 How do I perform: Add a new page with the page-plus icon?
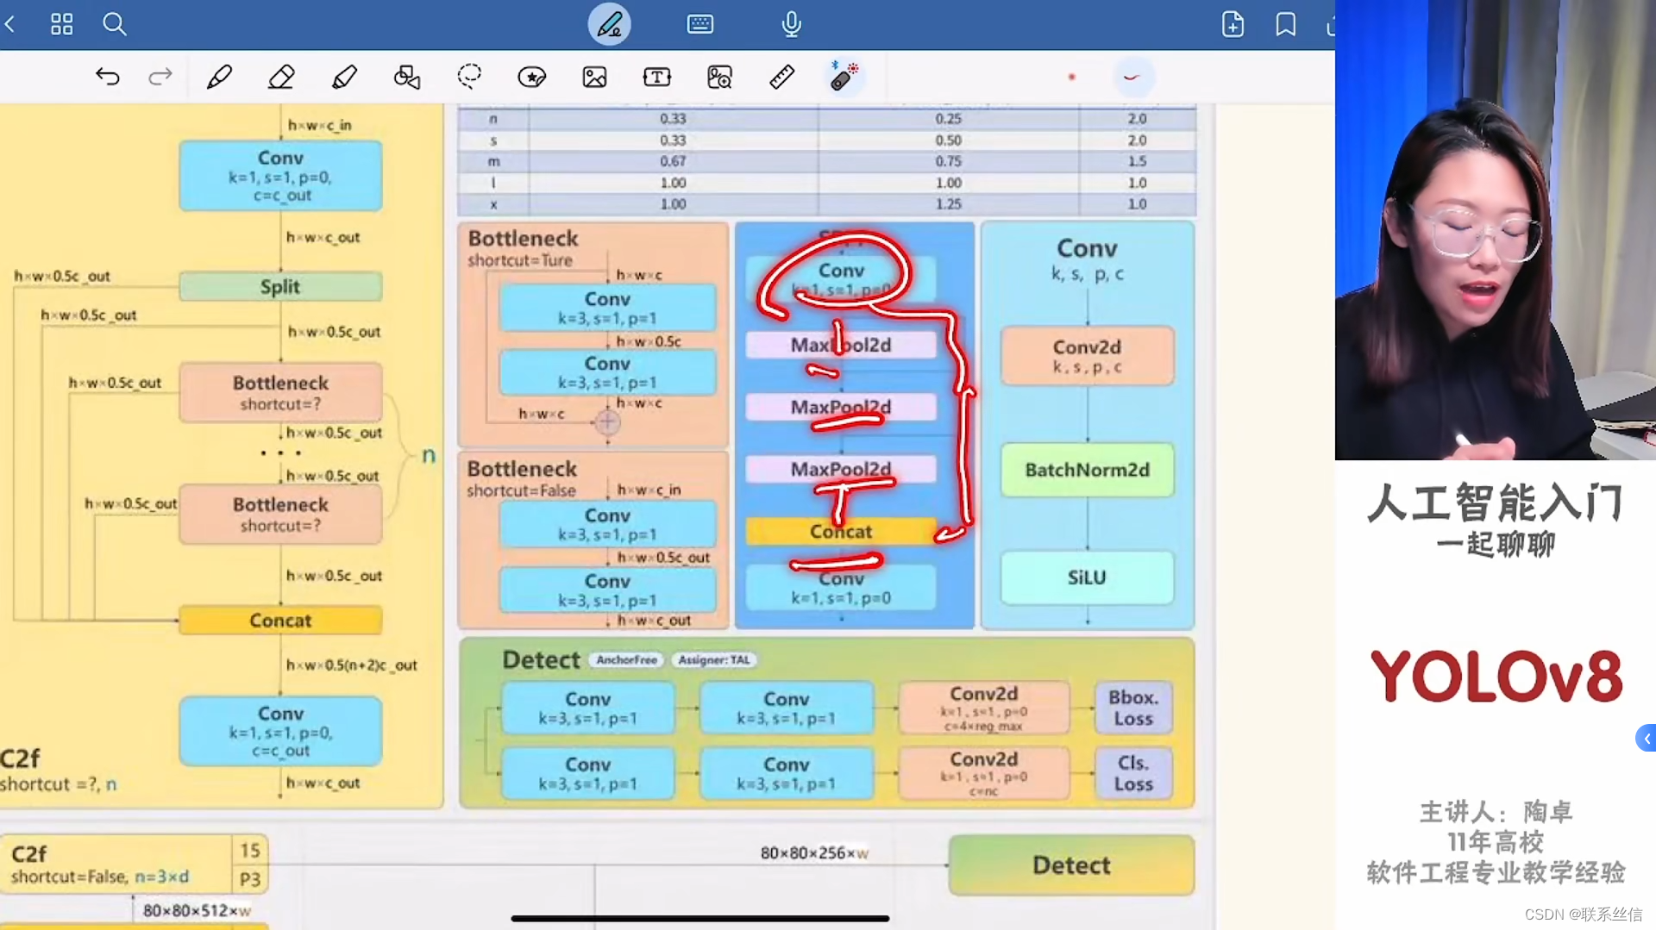[1233, 24]
